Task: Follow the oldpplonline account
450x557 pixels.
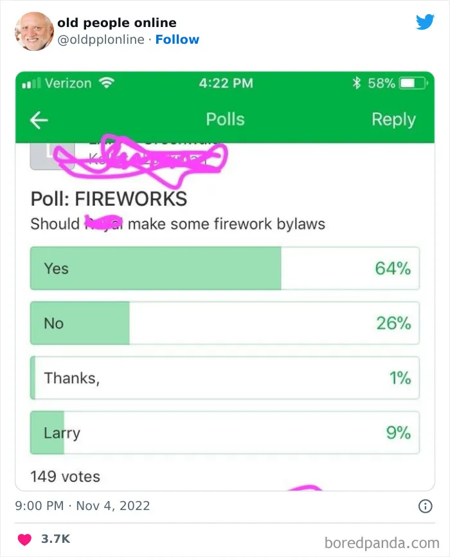Action: pyautogui.click(x=177, y=39)
